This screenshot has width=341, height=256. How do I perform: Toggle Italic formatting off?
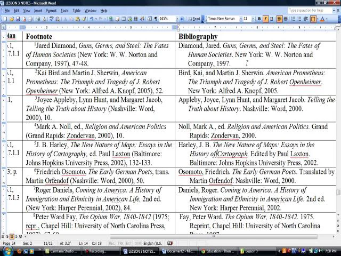point(265,19)
